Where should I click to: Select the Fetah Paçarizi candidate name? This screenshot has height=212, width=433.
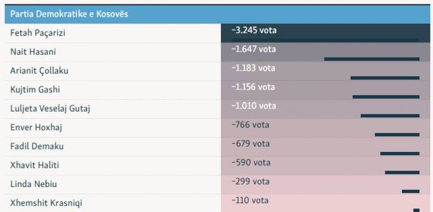[x=38, y=33]
